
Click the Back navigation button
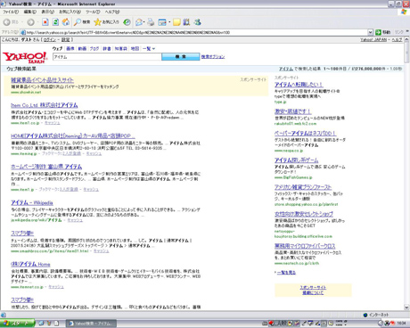point(11,22)
